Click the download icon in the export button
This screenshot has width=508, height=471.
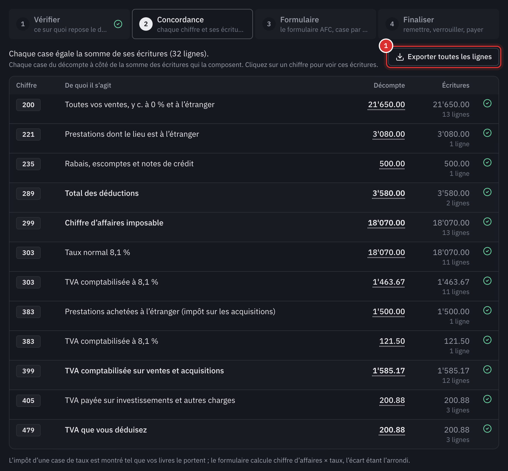(x=400, y=57)
